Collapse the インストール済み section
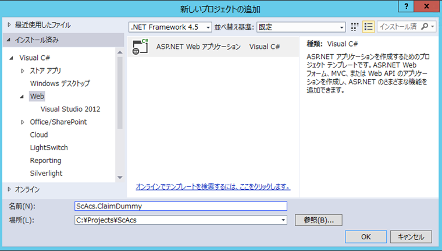The height and width of the screenshot is (251, 442). click(x=9, y=40)
